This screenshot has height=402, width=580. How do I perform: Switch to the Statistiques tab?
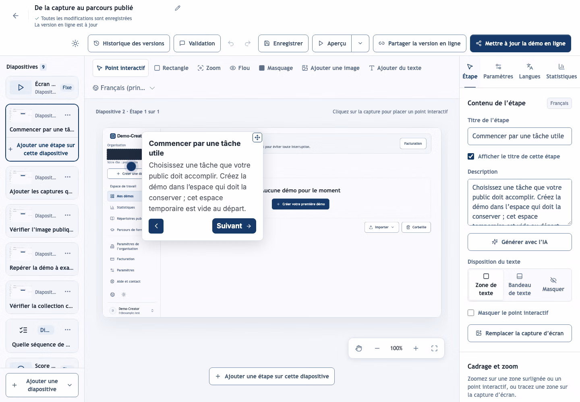coord(561,72)
